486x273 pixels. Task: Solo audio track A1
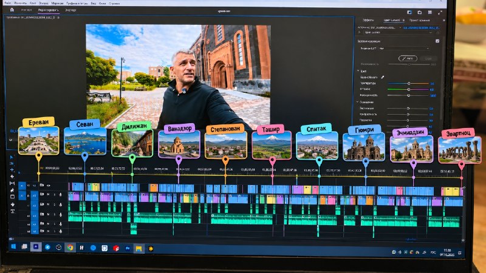coord(55,195)
